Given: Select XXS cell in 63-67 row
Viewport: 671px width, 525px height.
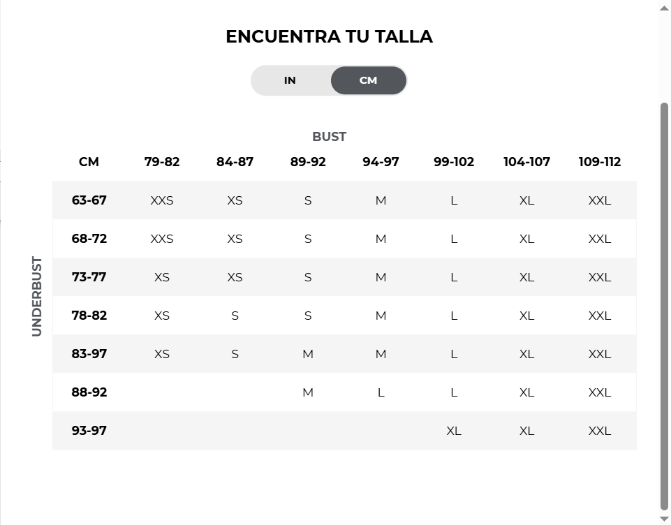Looking at the screenshot, I should click(162, 200).
